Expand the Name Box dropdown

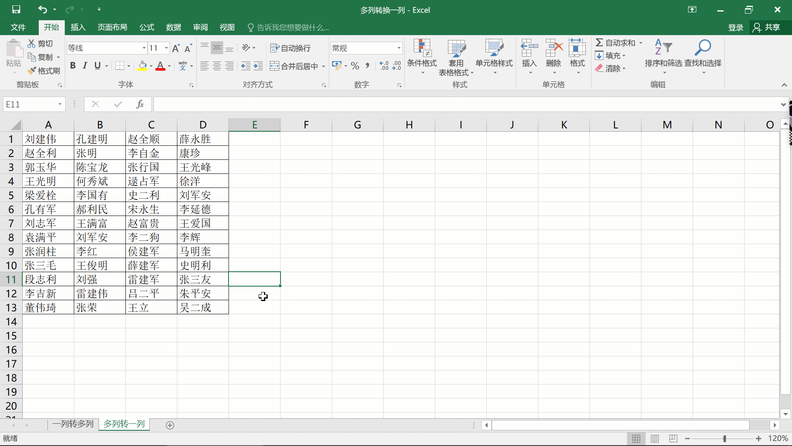pos(60,104)
